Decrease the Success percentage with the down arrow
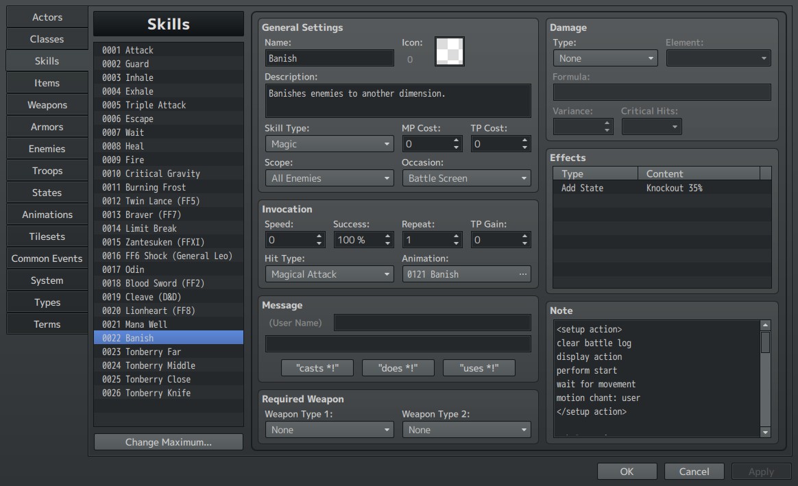 (x=387, y=243)
